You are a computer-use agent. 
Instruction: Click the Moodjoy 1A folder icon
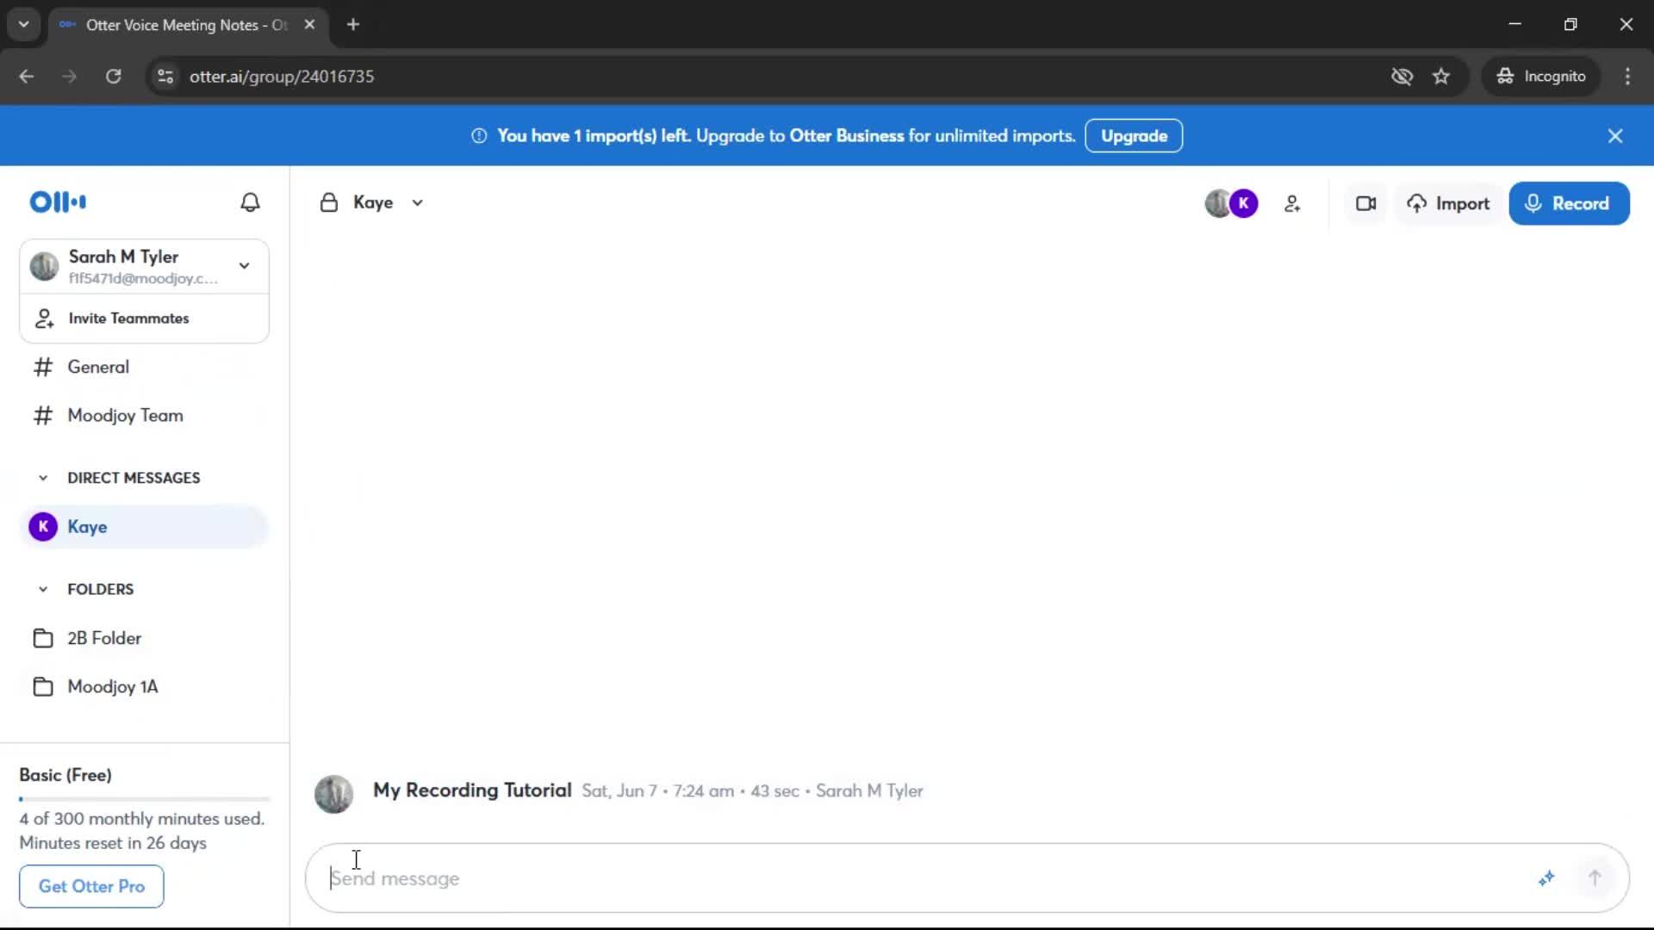(x=43, y=687)
